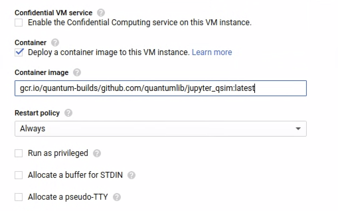Check Allocate a buffer for STDIN
The width and height of the screenshot is (338, 211).
19,175
